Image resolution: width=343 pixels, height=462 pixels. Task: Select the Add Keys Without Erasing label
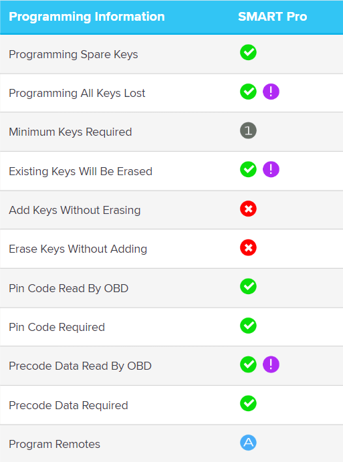[75, 211]
